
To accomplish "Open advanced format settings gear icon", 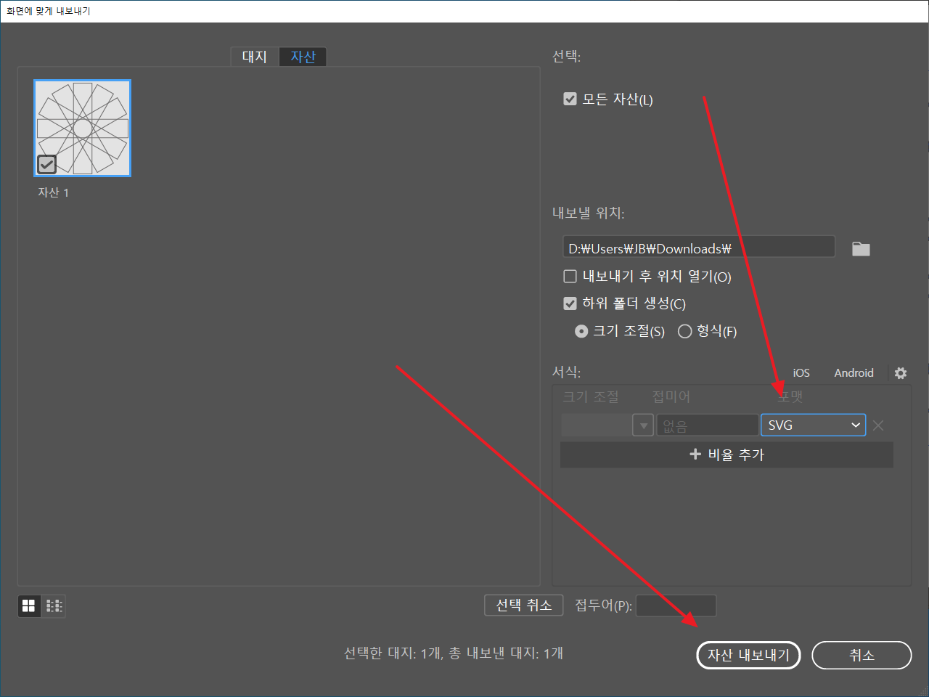I will click(901, 372).
